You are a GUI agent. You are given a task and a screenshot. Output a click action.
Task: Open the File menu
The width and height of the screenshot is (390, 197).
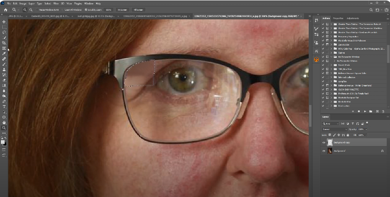(9, 4)
